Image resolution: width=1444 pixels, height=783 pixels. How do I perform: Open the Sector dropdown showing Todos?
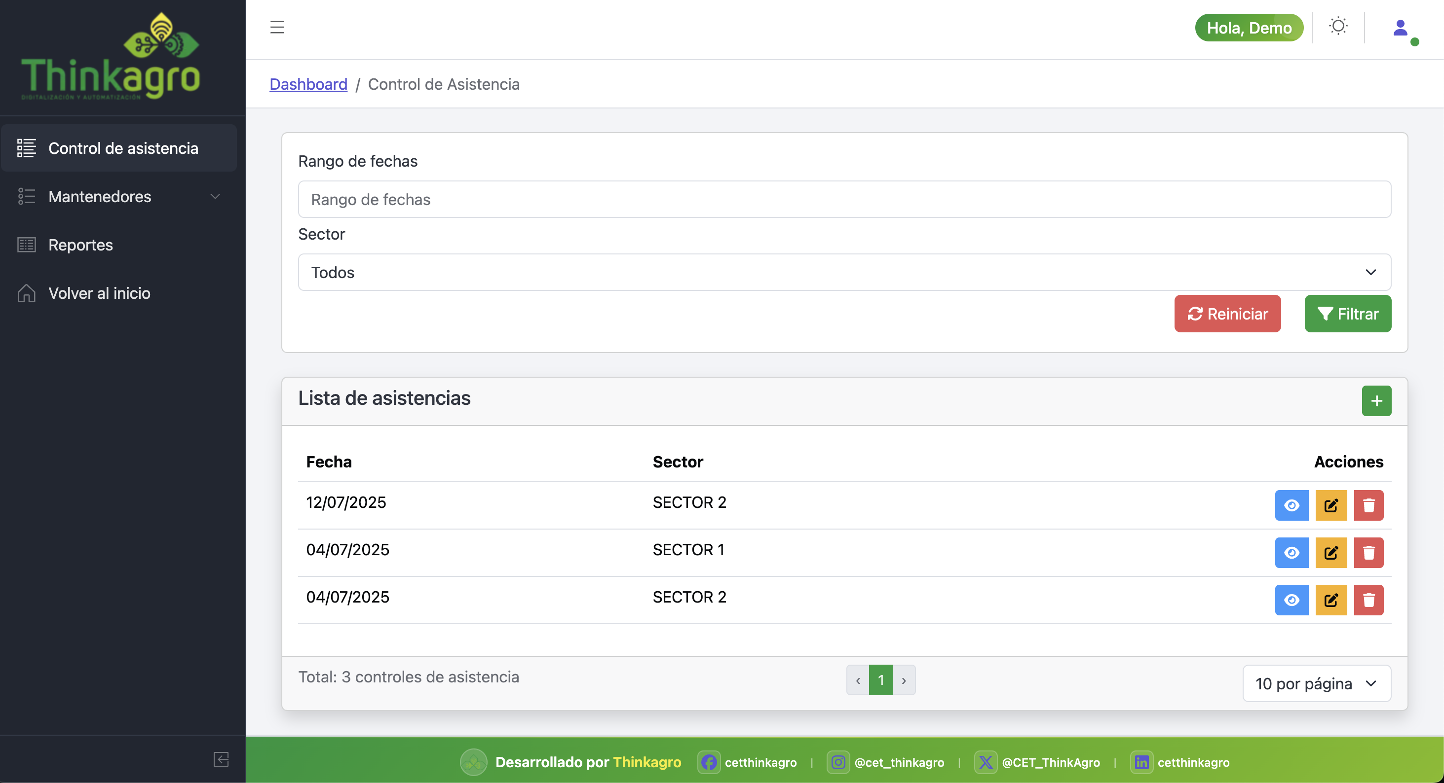tap(844, 272)
